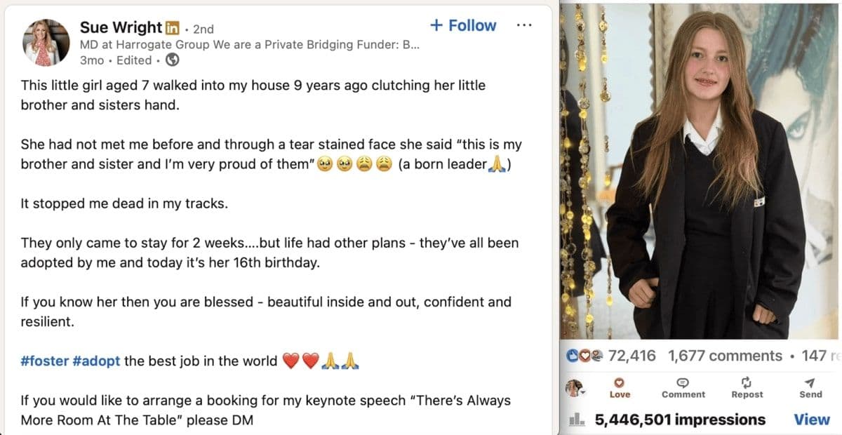Click the Love reaction heart icon
The width and height of the screenshot is (842, 435).
620,382
